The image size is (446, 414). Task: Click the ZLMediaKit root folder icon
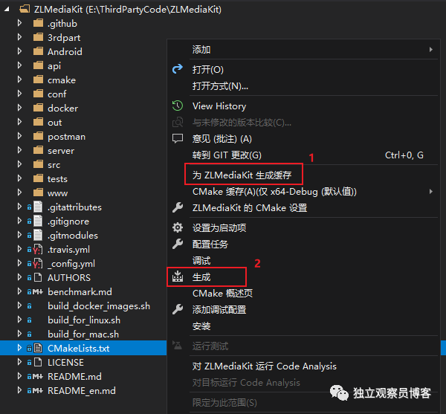coord(25,9)
